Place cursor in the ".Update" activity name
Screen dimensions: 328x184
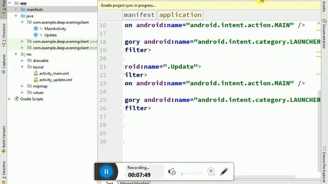[x=180, y=66]
